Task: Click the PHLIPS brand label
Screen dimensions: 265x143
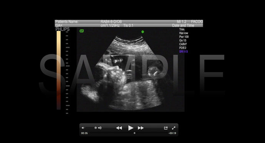Action: pyautogui.click(x=62, y=29)
